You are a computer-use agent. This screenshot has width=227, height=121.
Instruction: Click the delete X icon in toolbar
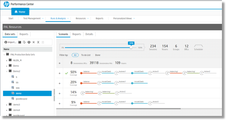pos(34,42)
